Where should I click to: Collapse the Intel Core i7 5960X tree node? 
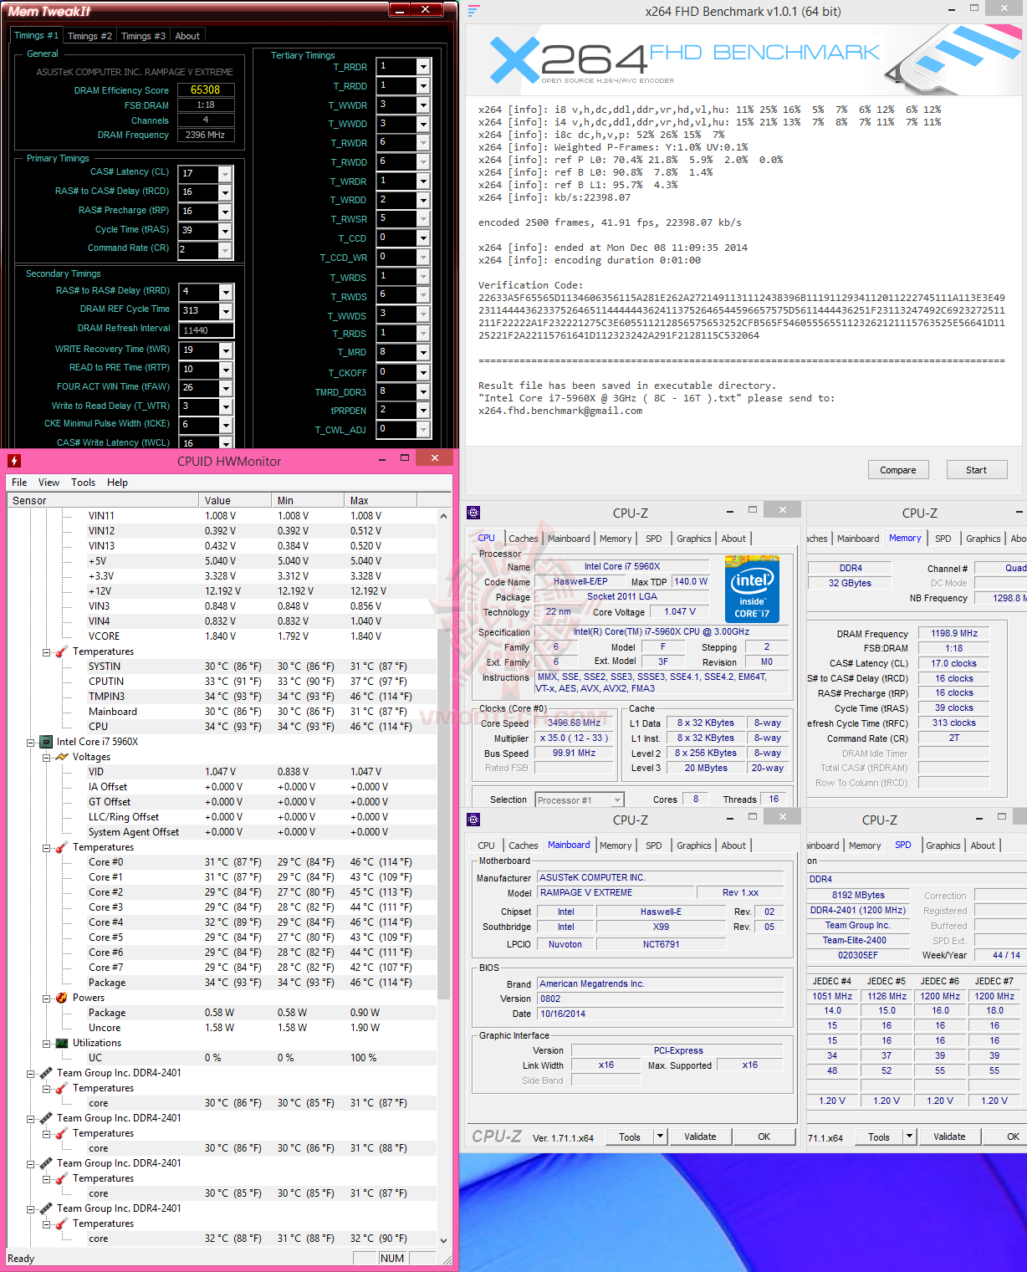click(x=31, y=742)
